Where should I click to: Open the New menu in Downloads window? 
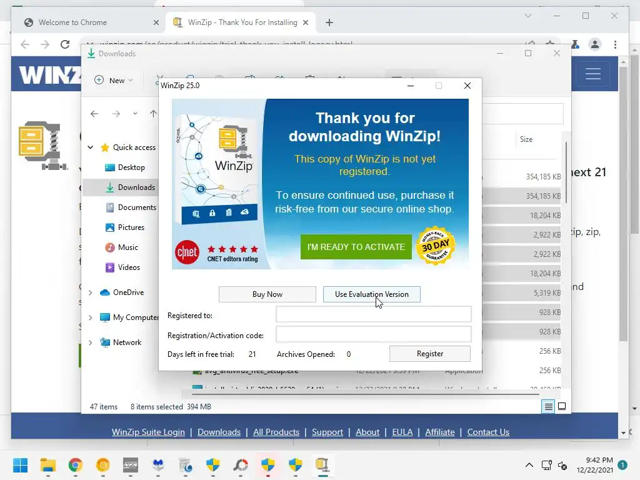coord(114,80)
